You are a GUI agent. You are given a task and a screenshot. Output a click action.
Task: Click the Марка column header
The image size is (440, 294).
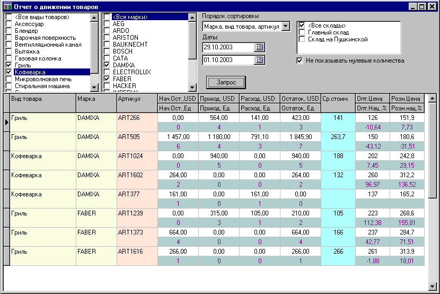pos(96,103)
